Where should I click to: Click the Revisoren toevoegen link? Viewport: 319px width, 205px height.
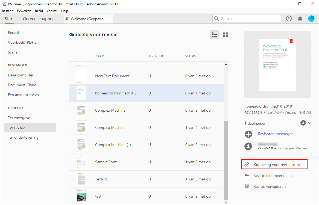pyautogui.click(x=276, y=134)
